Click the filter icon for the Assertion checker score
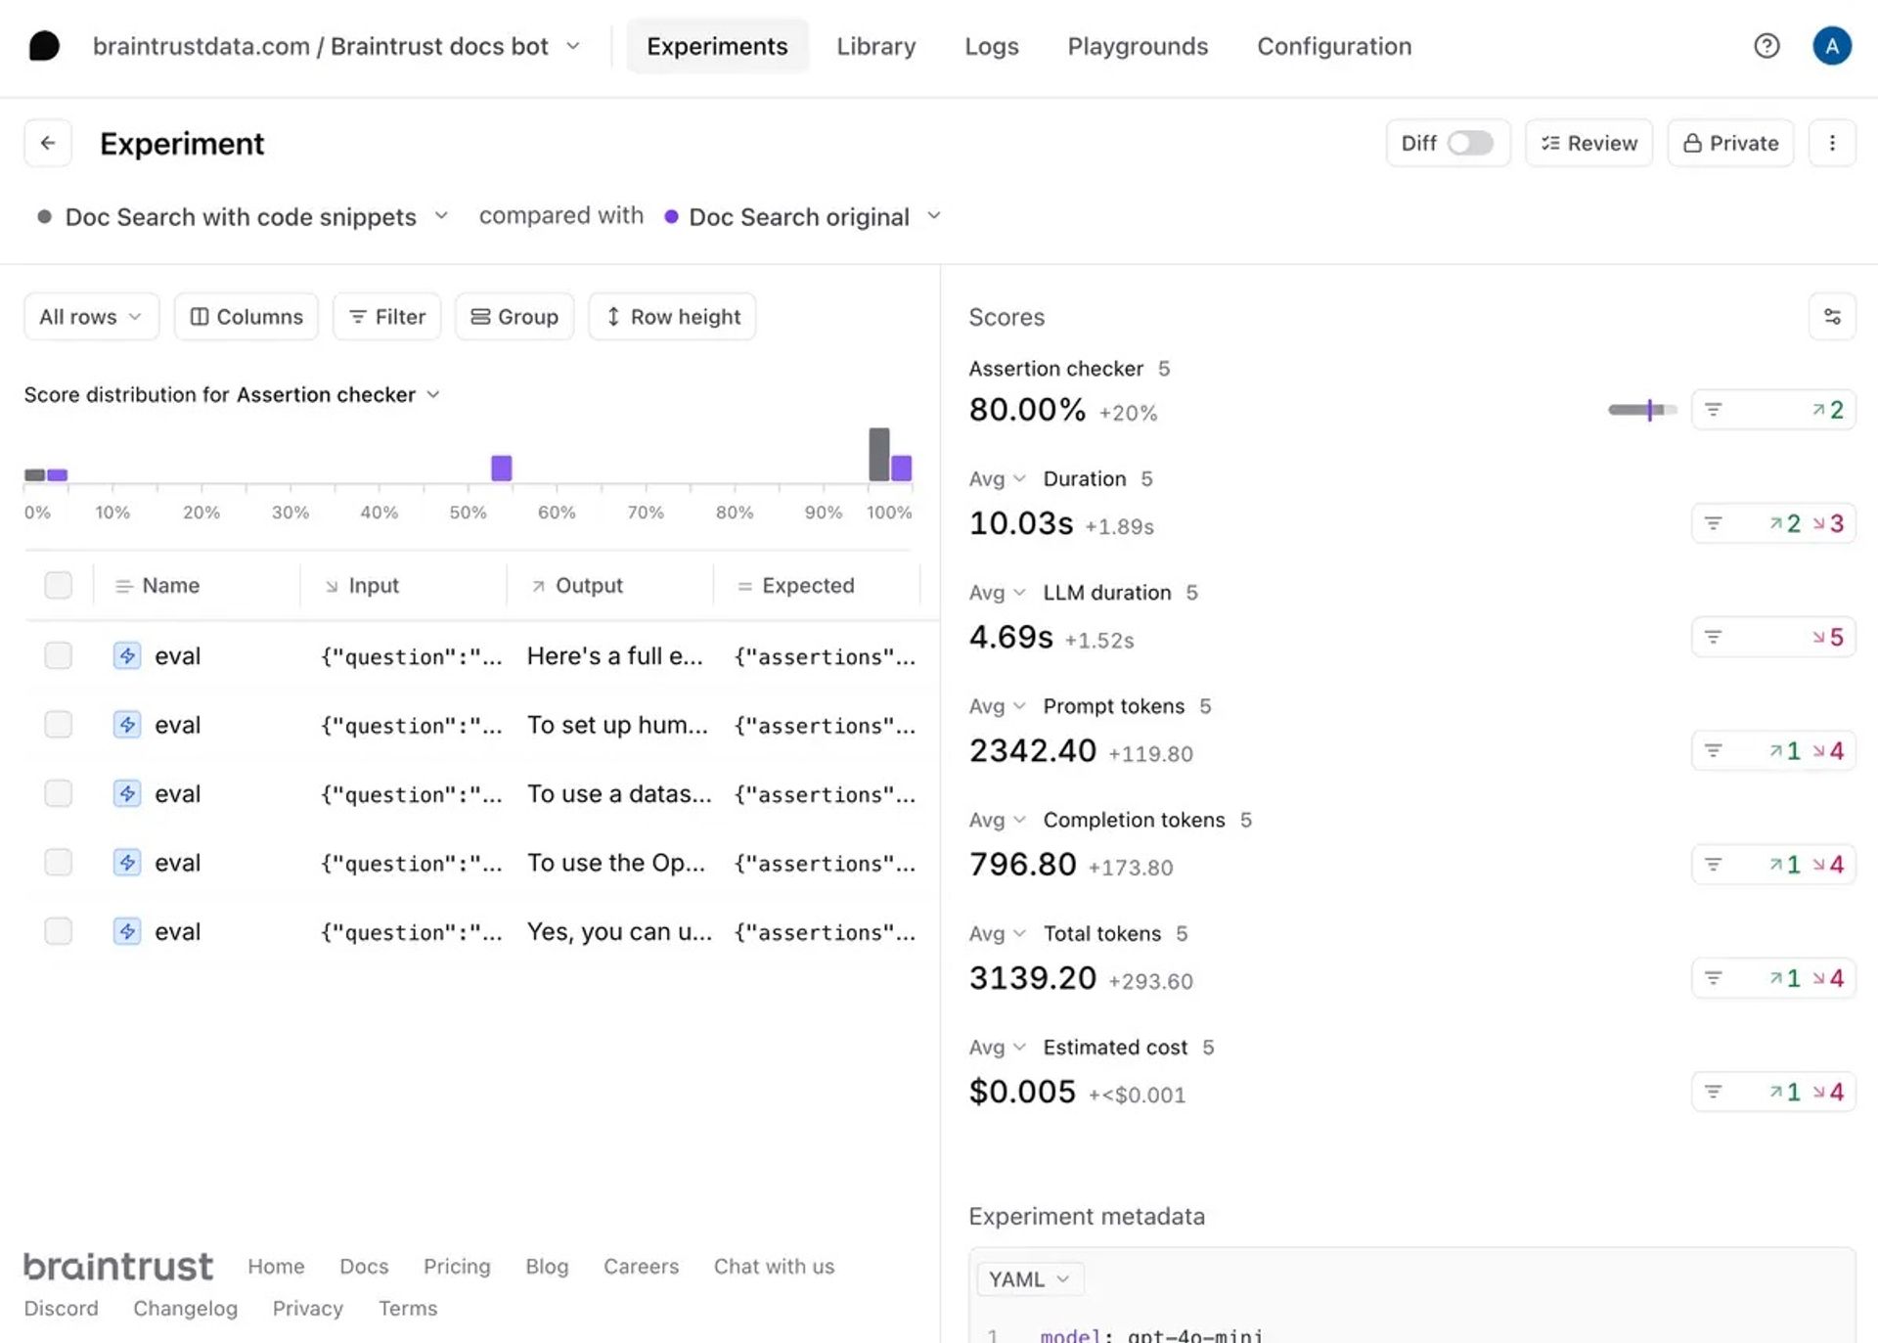 click(1713, 410)
